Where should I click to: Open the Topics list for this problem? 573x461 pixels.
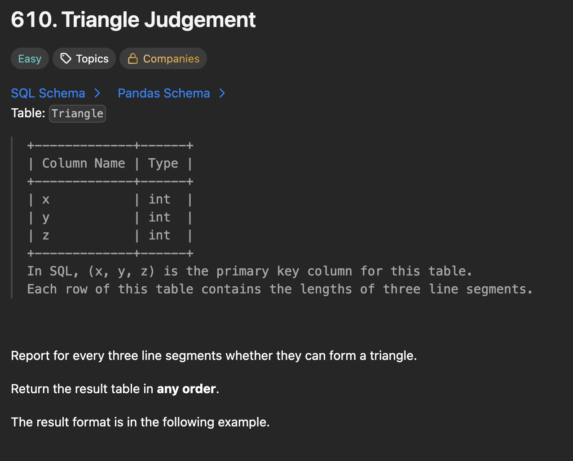pyautogui.click(x=84, y=58)
